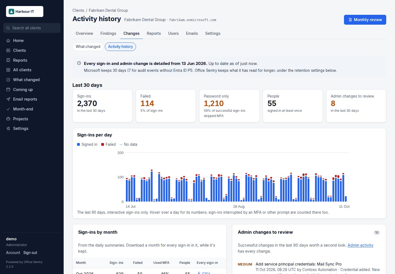This screenshot has width=395, height=274.
Task: Click the Projects briefcase icon
Action: coord(8,119)
